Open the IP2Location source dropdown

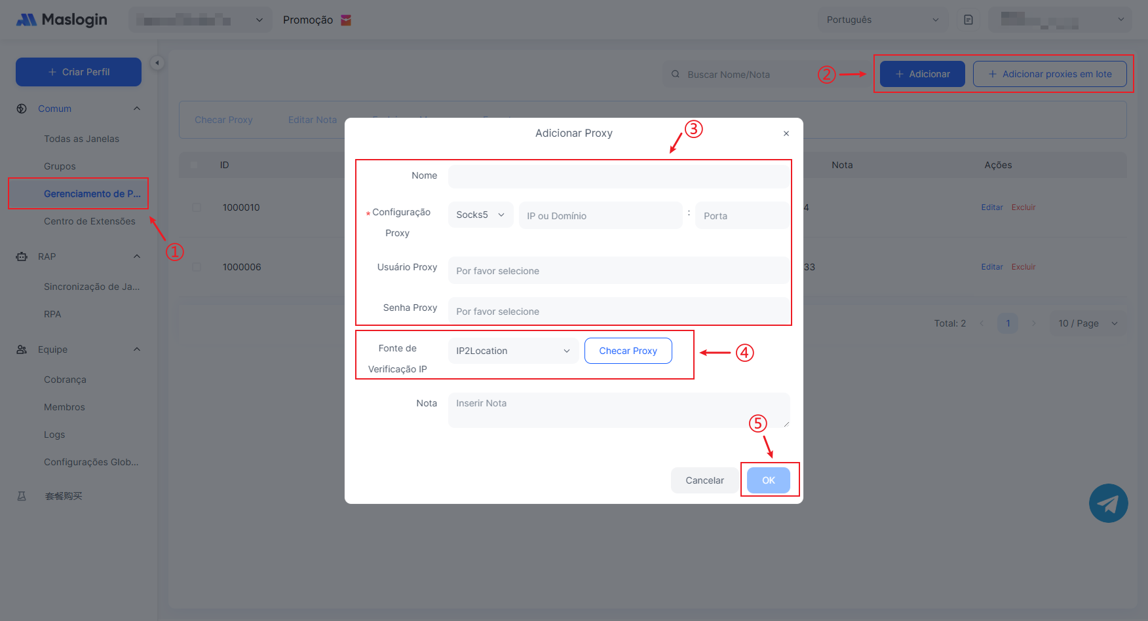coord(513,351)
